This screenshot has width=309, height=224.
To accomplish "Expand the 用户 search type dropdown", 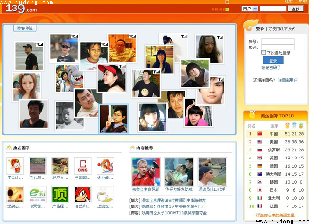I will 250,9.
